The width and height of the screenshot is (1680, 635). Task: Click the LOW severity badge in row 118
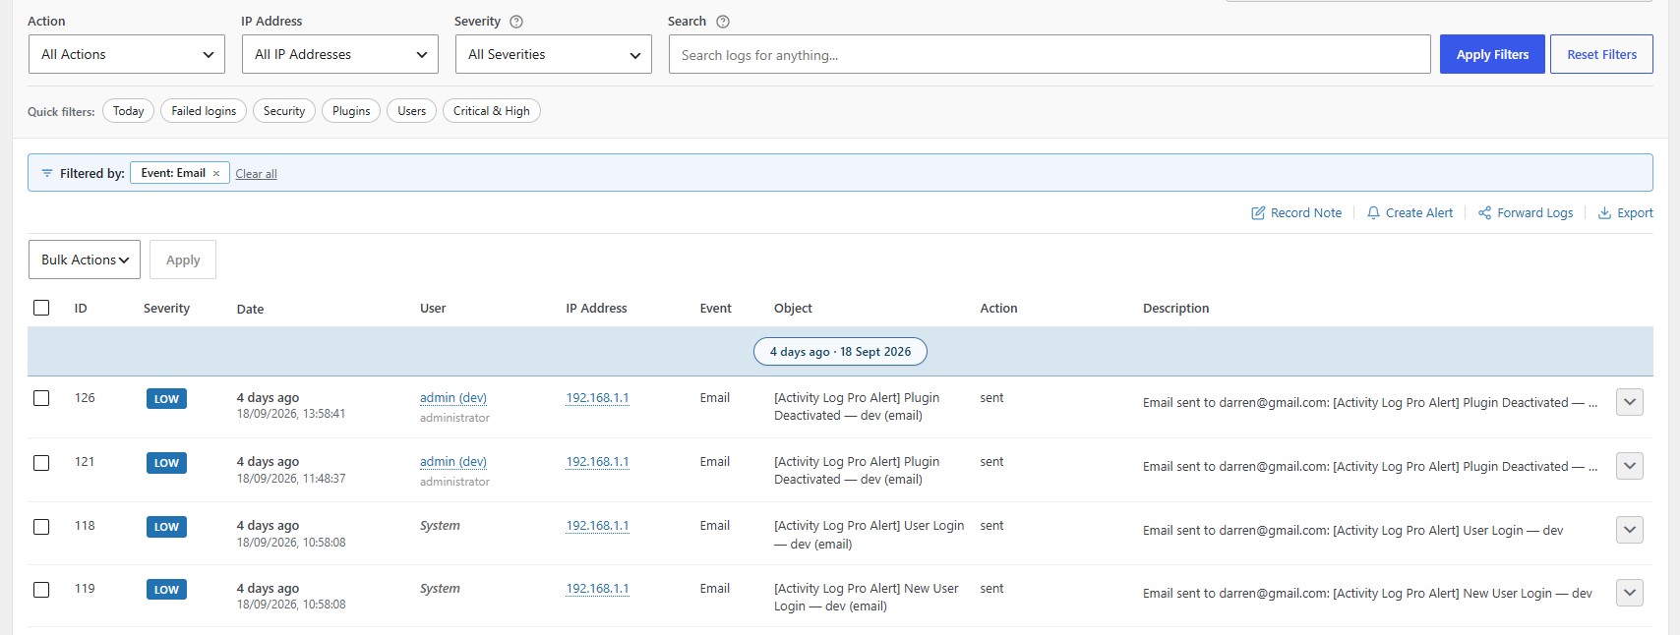click(166, 527)
